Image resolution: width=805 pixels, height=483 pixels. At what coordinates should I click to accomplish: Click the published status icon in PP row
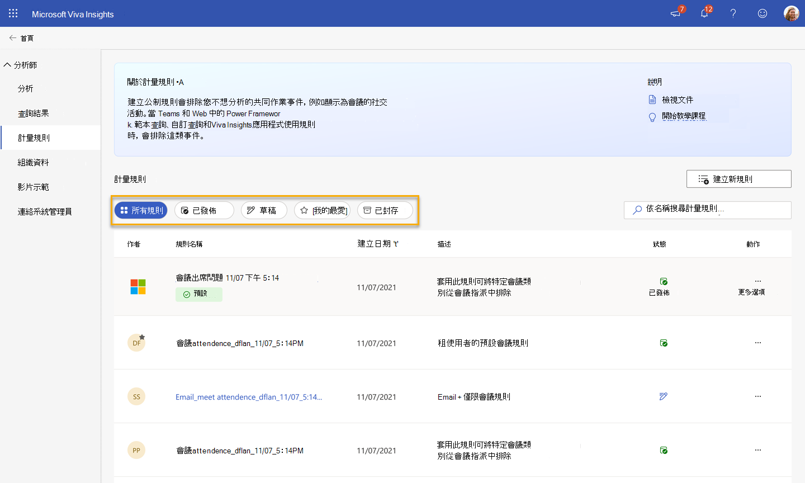click(664, 450)
